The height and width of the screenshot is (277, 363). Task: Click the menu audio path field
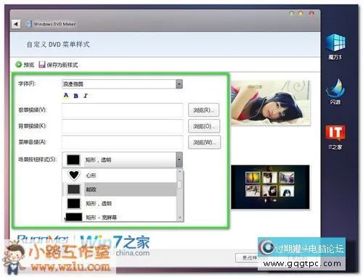[122, 142]
